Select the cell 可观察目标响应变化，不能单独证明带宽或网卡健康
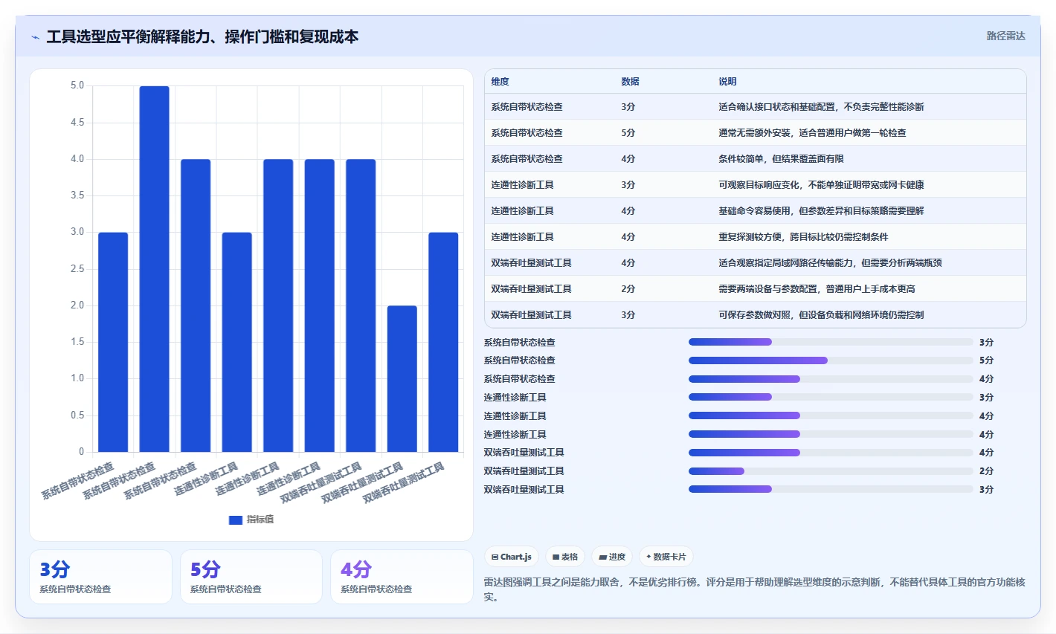 tap(821, 185)
